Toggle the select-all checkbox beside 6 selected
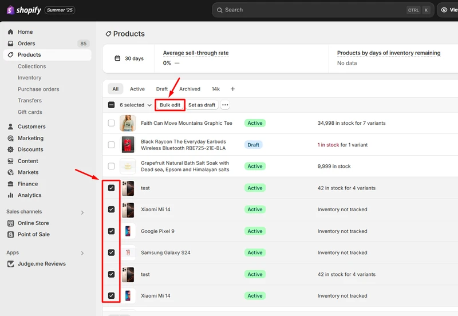The width and height of the screenshot is (458, 316). coord(111,105)
